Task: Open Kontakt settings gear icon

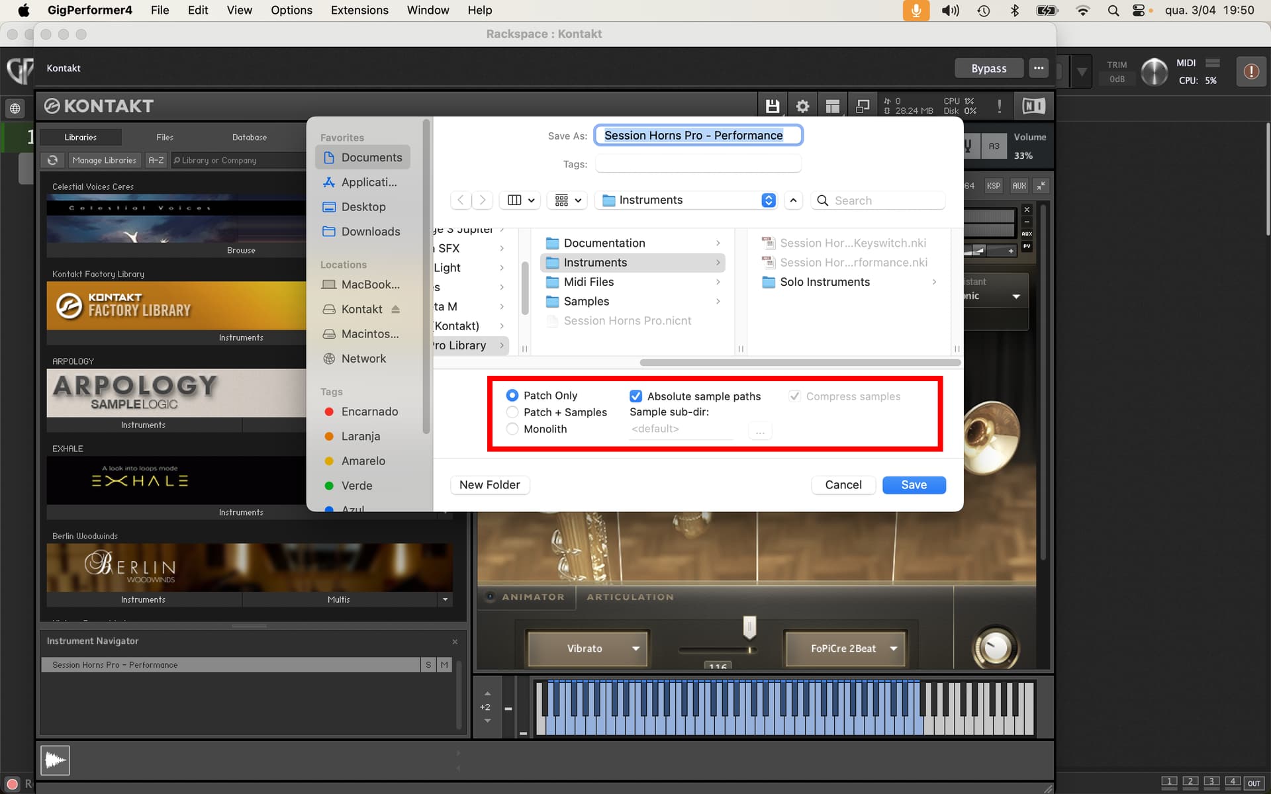Action: point(802,106)
